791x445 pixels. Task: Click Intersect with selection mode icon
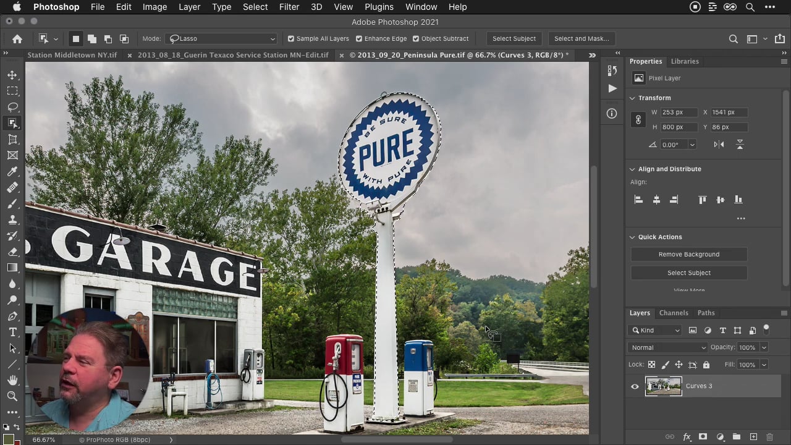[x=124, y=39]
